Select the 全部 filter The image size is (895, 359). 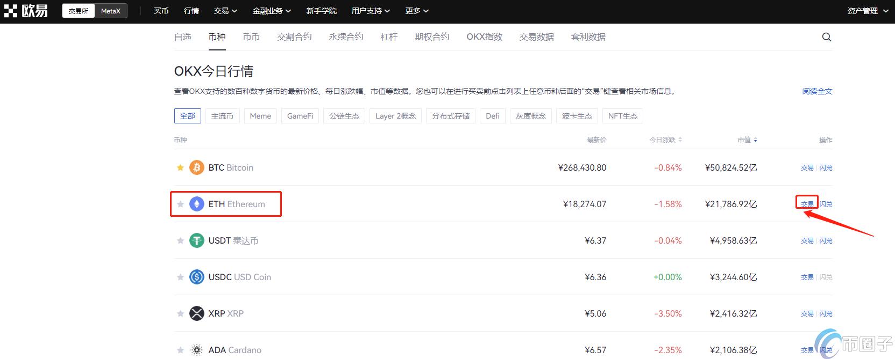188,116
